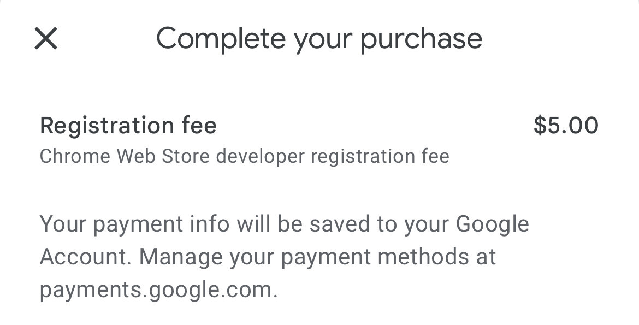Open the payments.google.com link text
Viewport: 639px width, 325px height.
pyautogui.click(x=158, y=291)
